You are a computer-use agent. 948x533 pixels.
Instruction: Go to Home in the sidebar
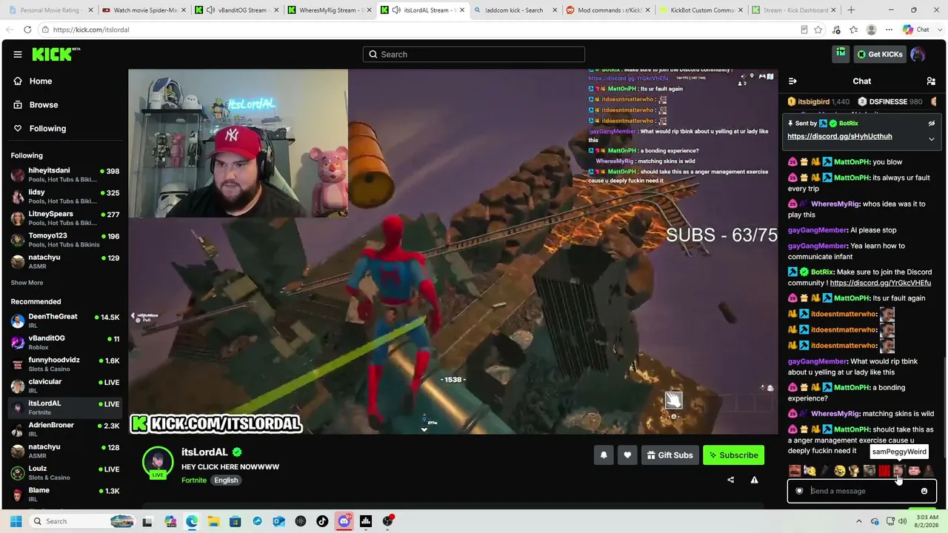33,81
